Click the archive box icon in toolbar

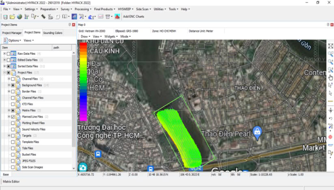[108, 17]
